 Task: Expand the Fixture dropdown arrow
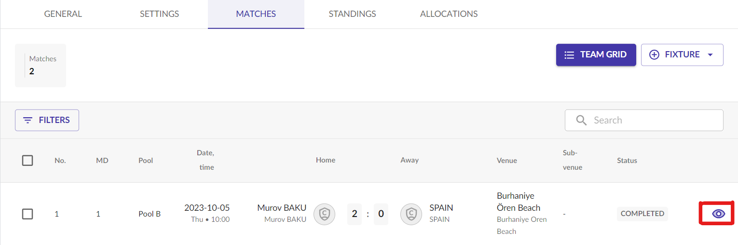710,55
